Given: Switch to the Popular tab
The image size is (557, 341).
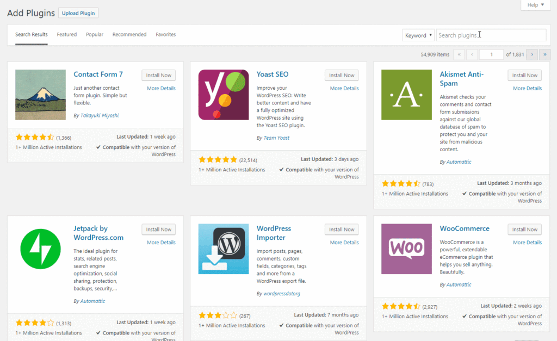Looking at the screenshot, I should coord(95,35).
